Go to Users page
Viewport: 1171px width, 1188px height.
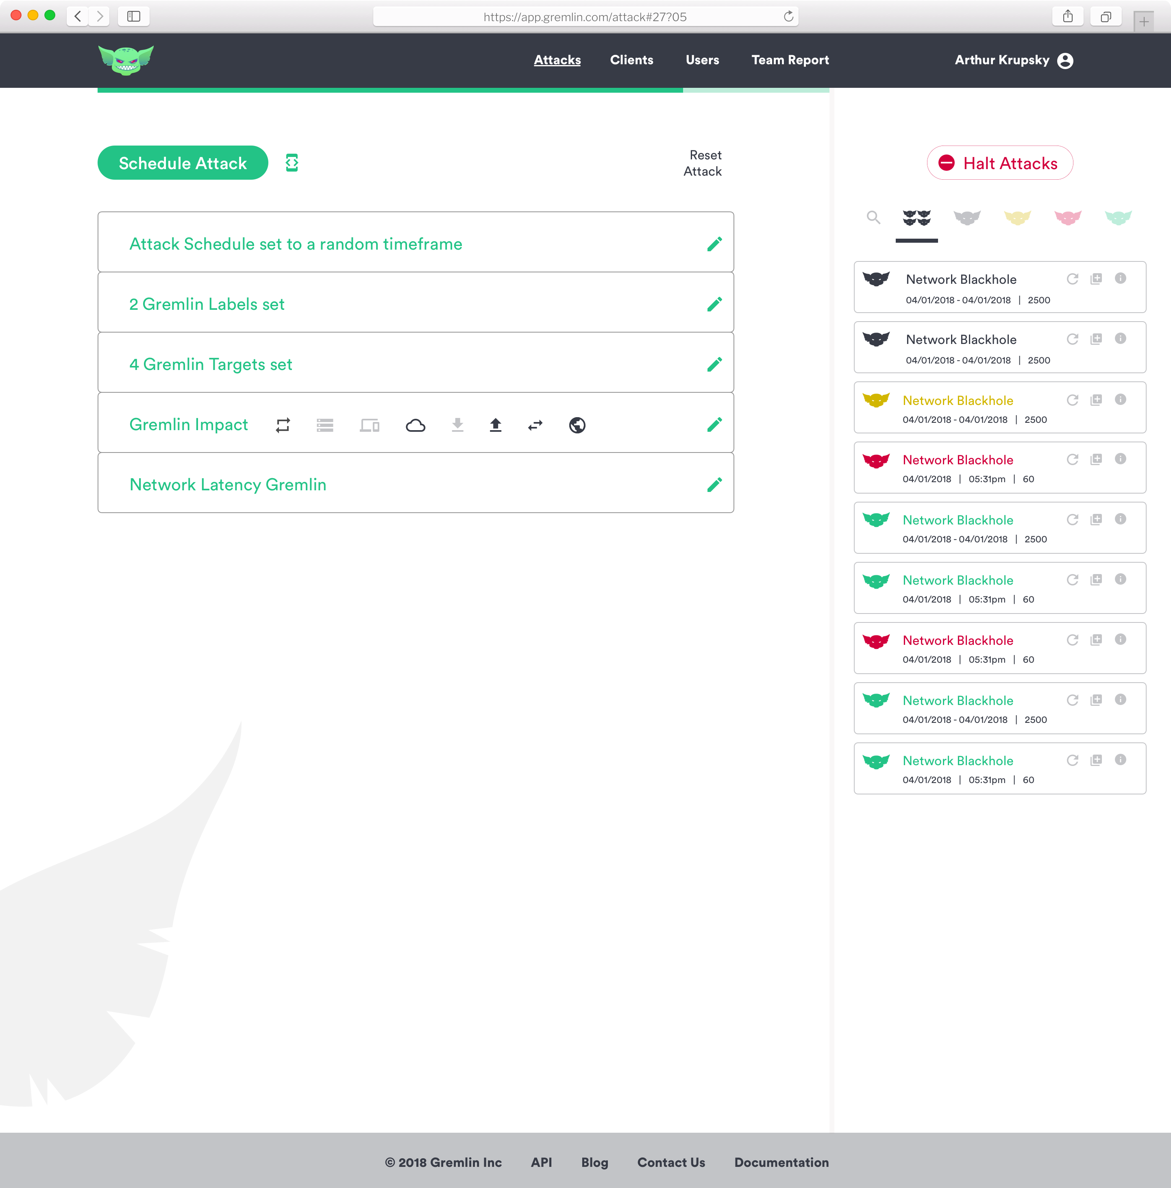pos(702,60)
